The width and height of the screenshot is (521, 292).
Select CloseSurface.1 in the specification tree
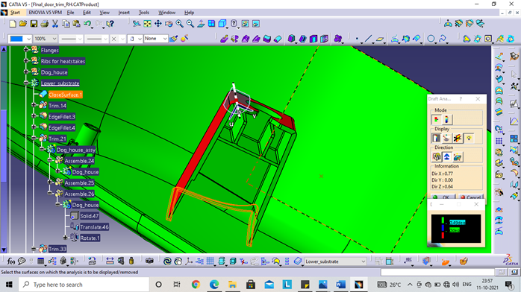tap(65, 95)
